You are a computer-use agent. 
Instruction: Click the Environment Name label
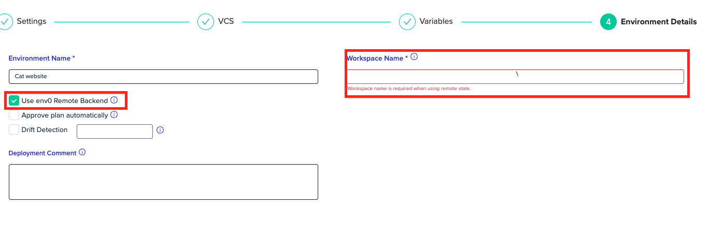click(42, 59)
